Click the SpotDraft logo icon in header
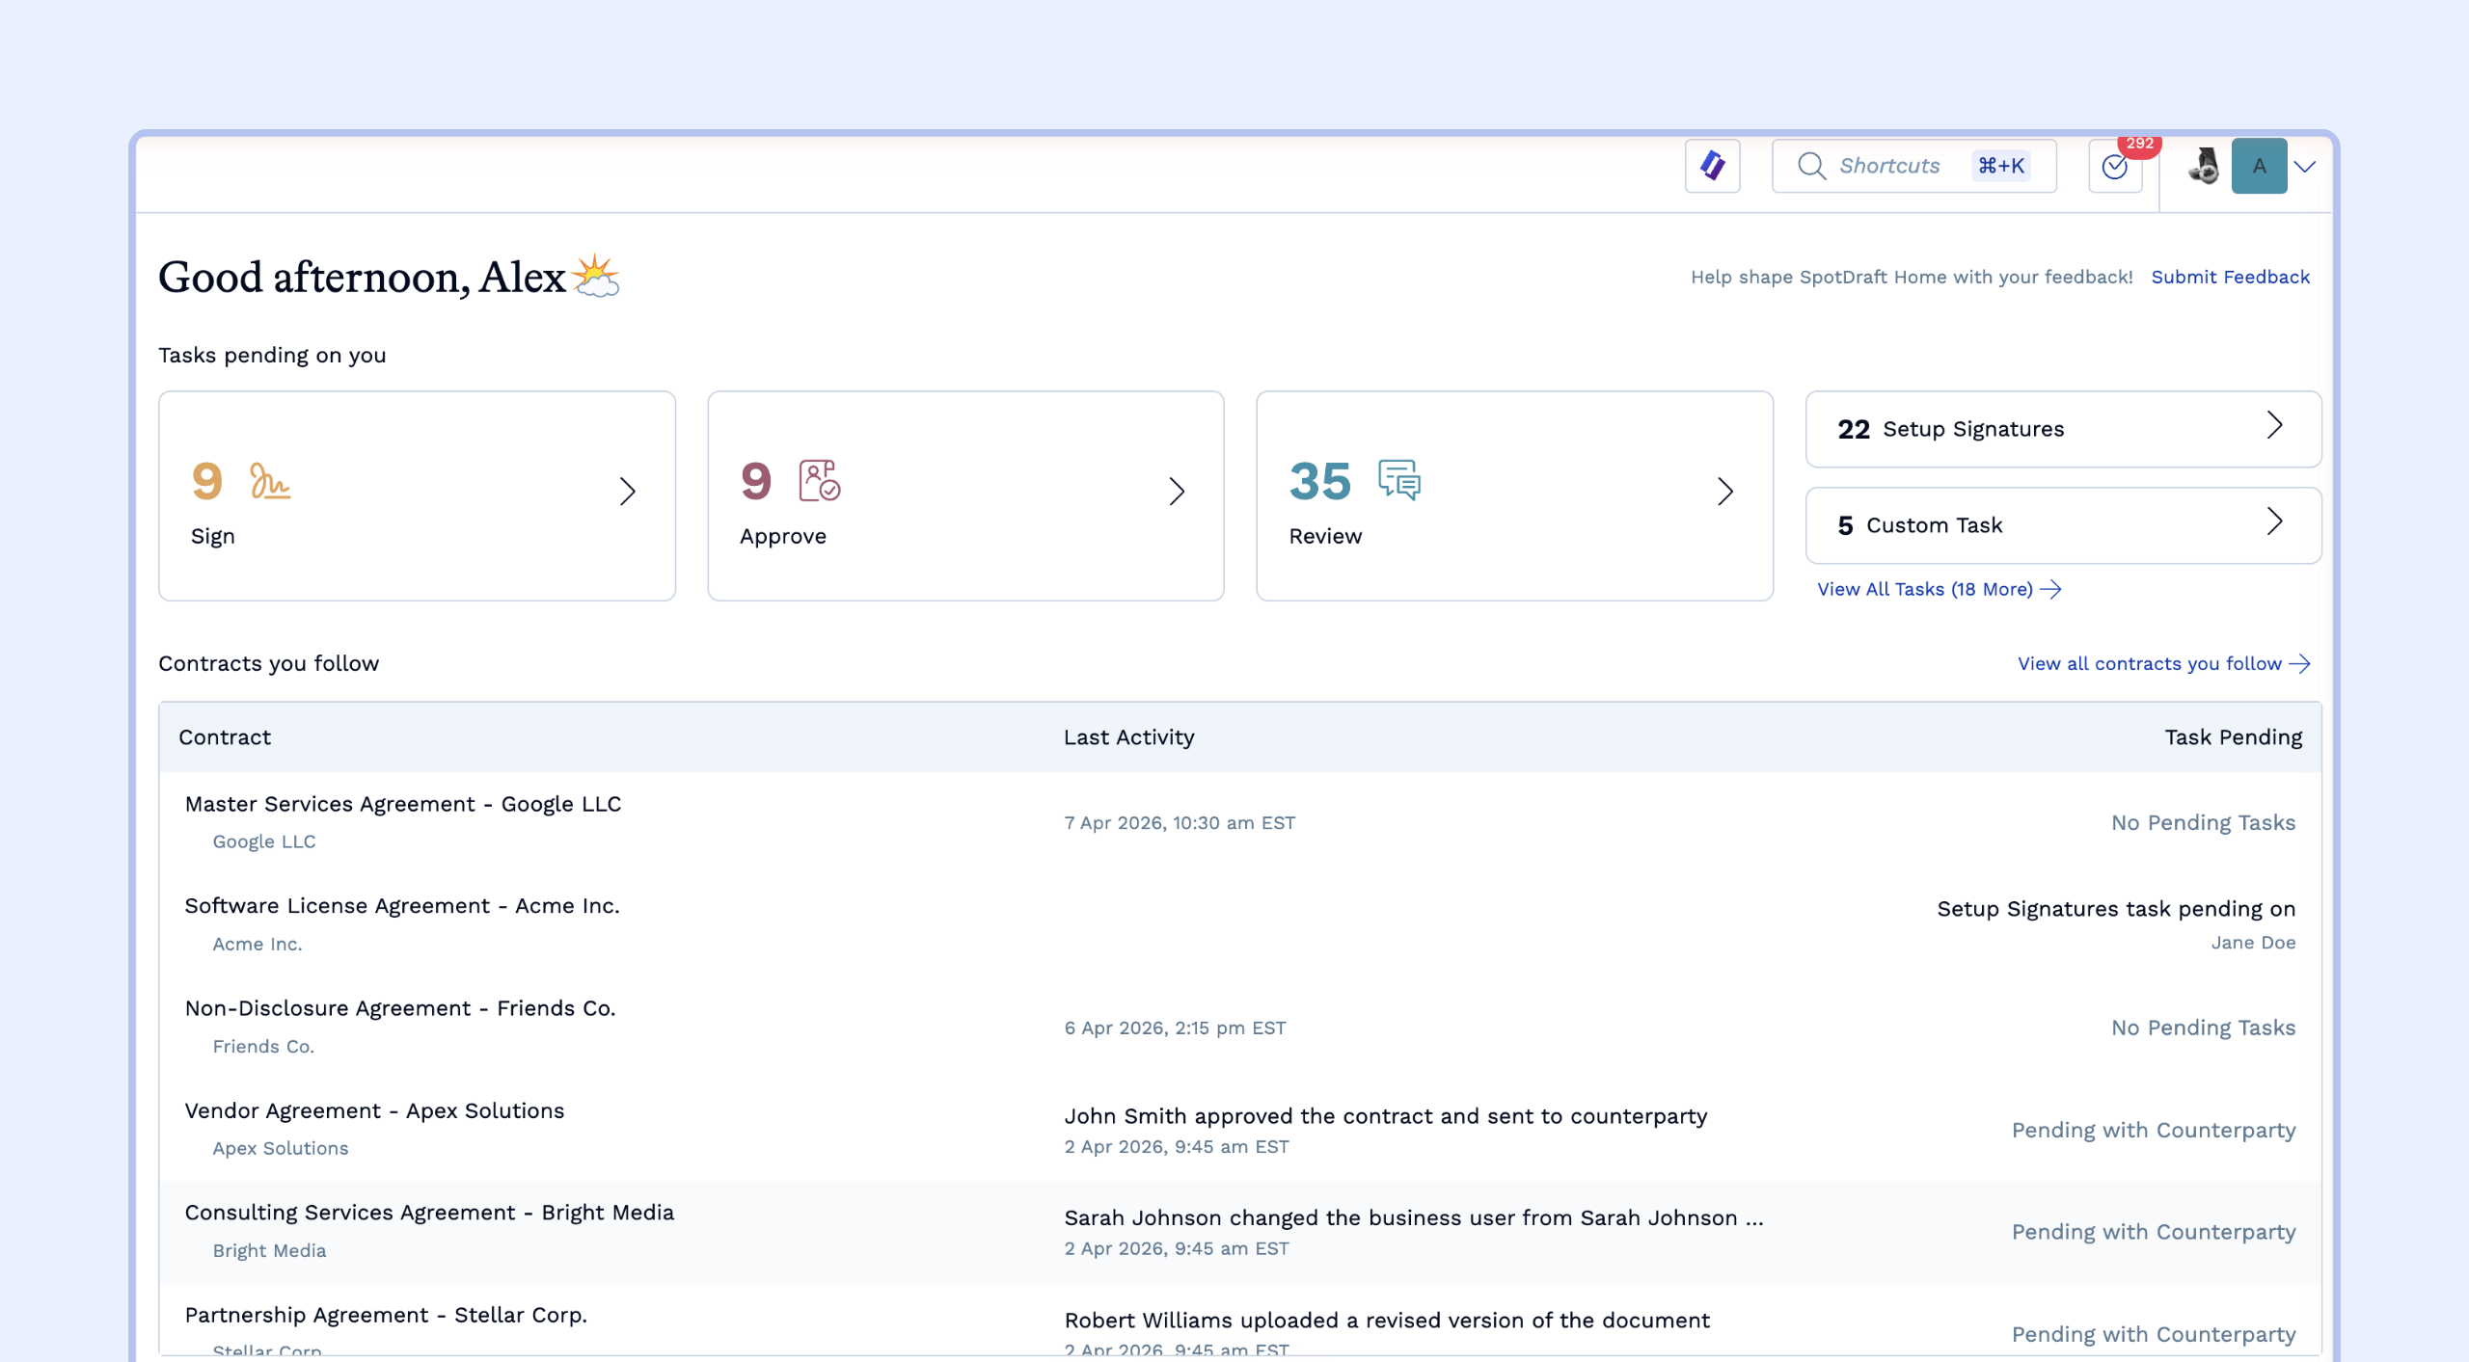The image size is (2469, 1362). pyautogui.click(x=1712, y=166)
